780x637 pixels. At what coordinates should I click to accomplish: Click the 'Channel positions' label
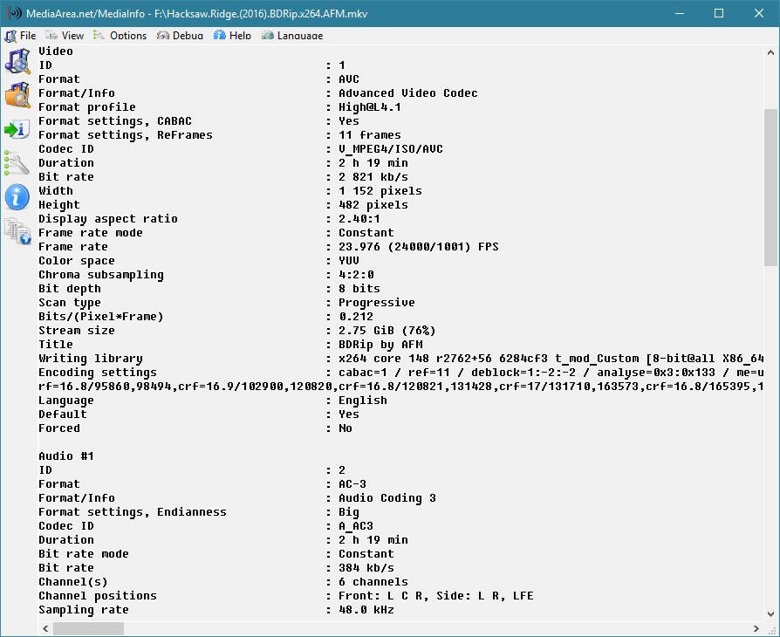pyautogui.click(x=98, y=596)
